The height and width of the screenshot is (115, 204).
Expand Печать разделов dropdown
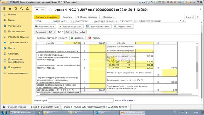point(88,17)
